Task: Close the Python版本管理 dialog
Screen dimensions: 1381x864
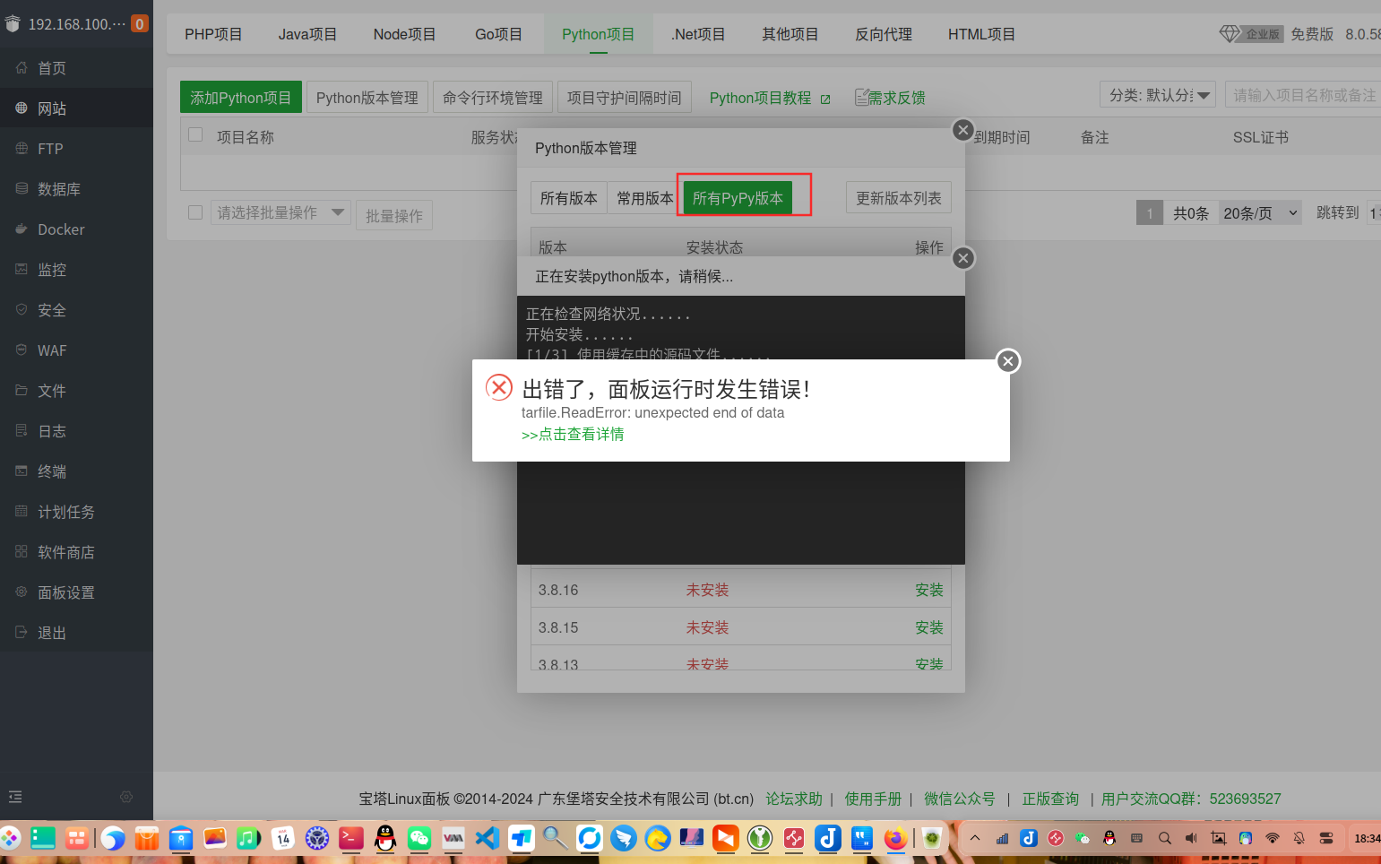Action: [963, 130]
